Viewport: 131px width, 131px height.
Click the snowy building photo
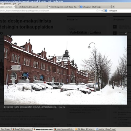pos(65,70)
